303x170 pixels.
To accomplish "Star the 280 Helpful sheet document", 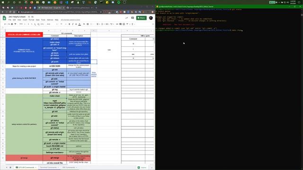I will [x=29, y=17].
